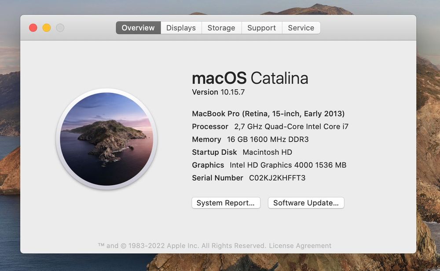Screen dimensions: 440x271
Task: Click the Software Update... button
Action: pyautogui.click(x=306, y=203)
